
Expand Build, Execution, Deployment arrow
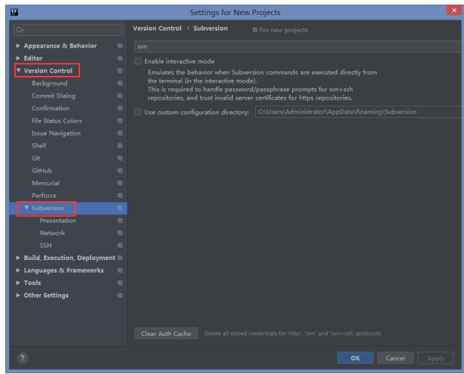click(18, 258)
